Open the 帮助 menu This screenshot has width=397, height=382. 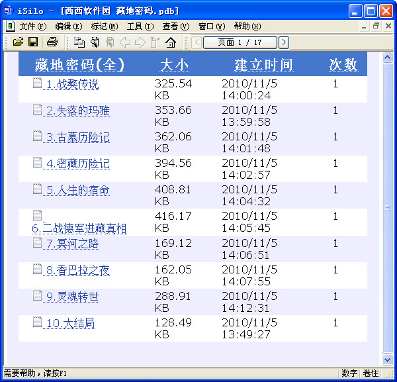click(x=247, y=26)
